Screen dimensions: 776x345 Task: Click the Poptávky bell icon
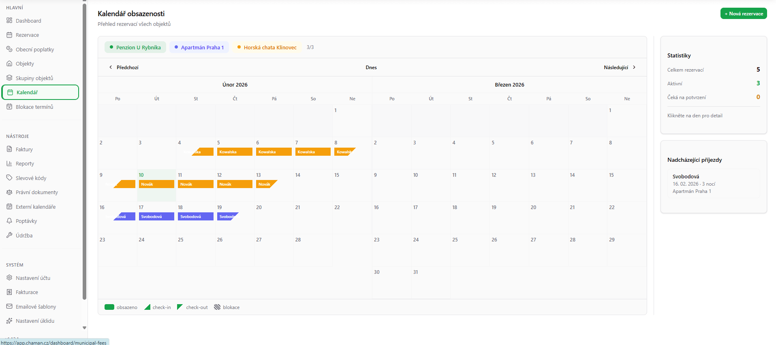pos(9,221)
